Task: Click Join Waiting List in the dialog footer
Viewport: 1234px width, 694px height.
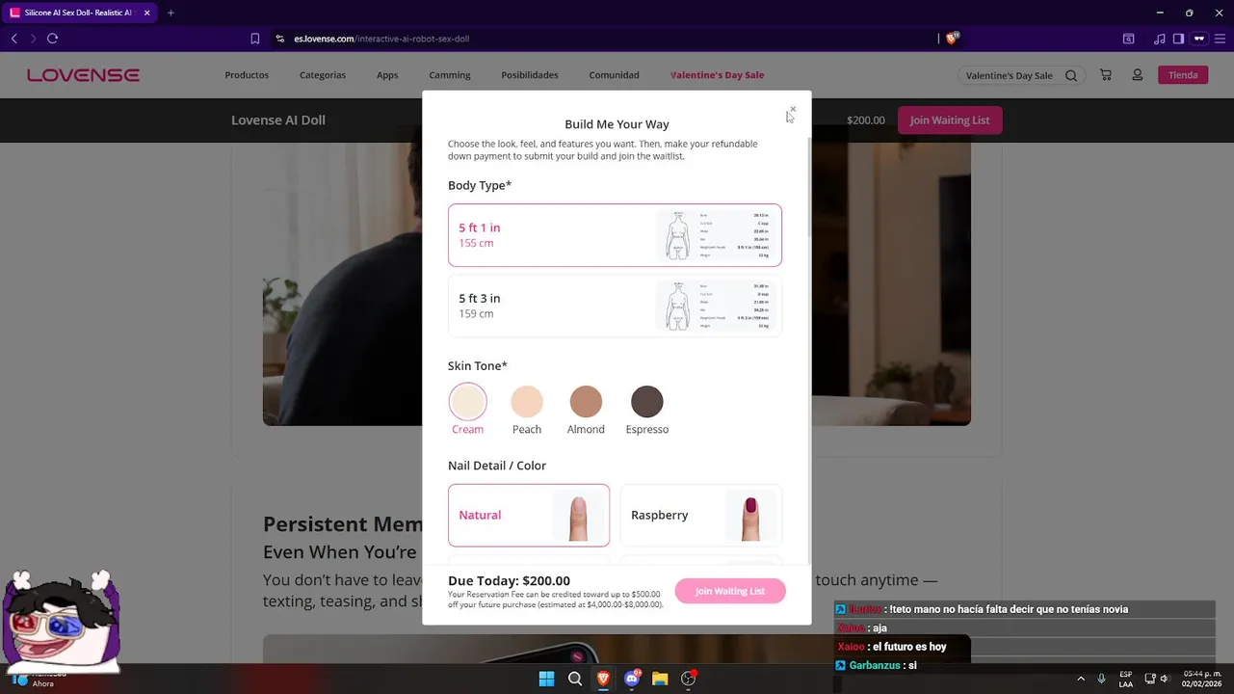Action: point(730,591)
